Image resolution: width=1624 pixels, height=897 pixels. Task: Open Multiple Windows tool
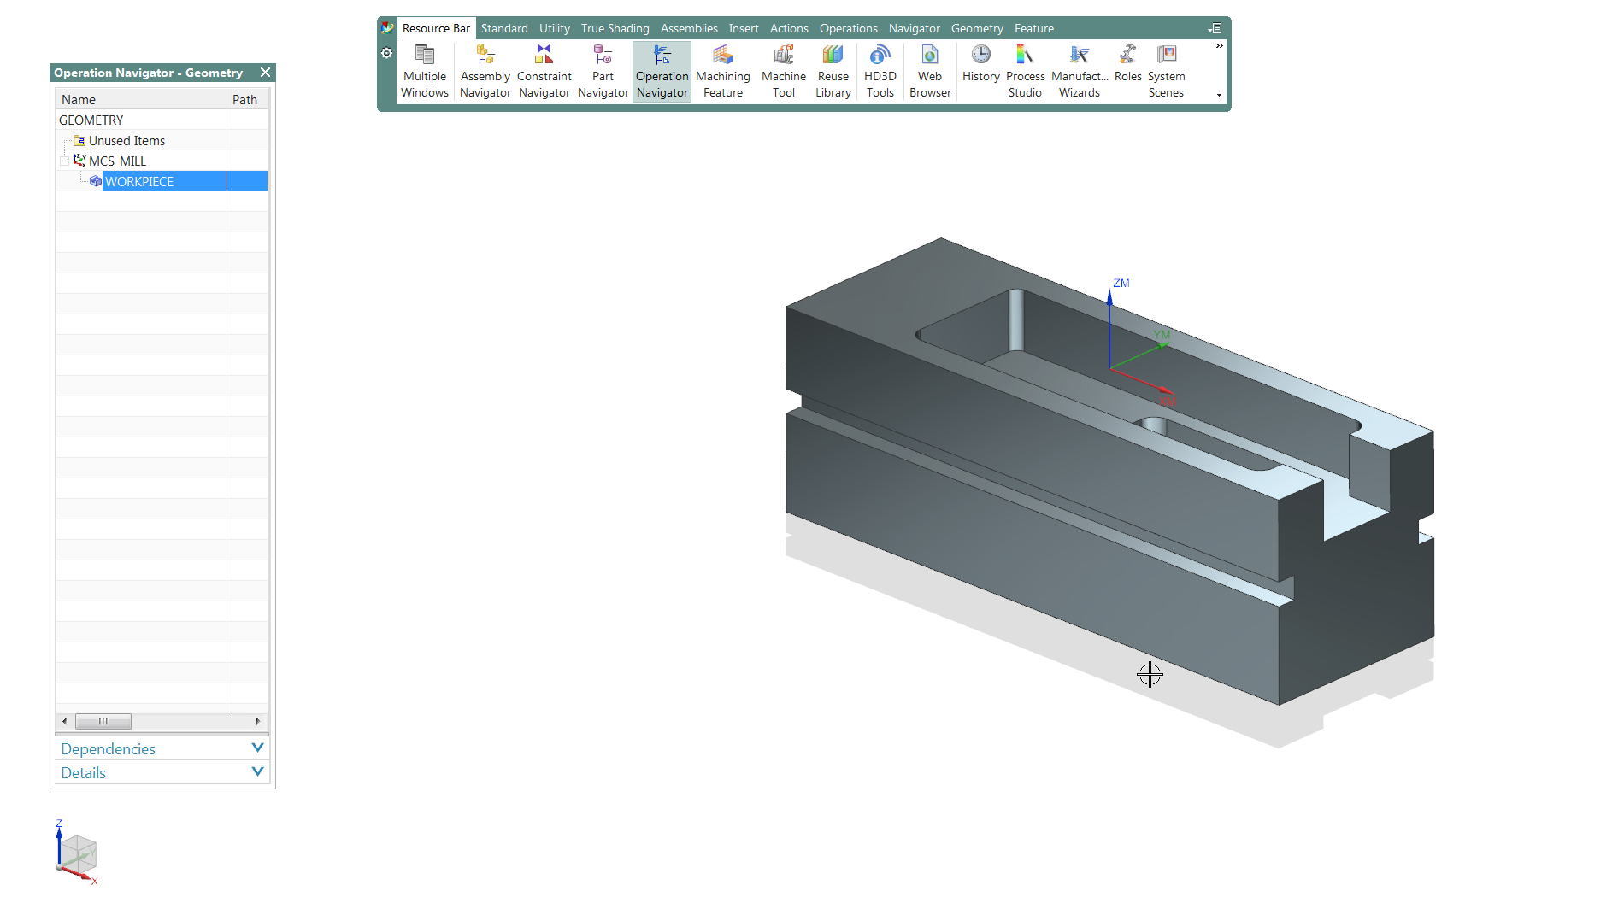pos(425,72)
